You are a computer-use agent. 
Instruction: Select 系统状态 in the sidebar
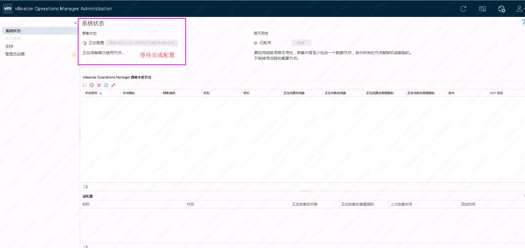pos(40,31)
